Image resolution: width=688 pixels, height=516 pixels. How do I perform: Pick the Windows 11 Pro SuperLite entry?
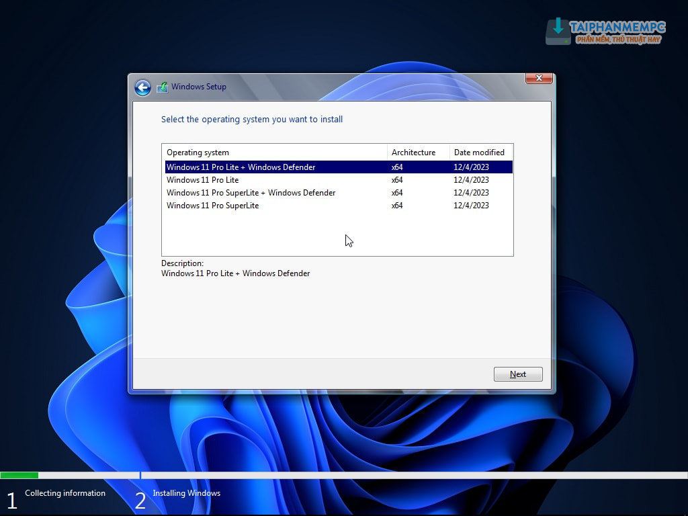tap(212, 206)
